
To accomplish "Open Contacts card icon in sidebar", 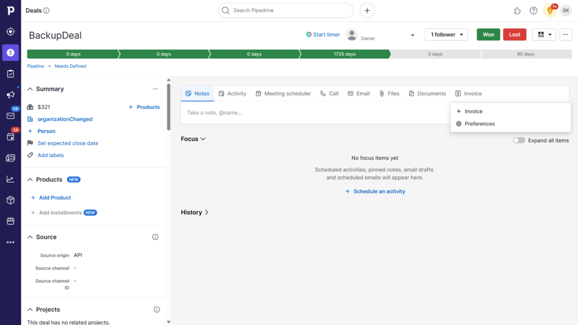I will point(10,158).
